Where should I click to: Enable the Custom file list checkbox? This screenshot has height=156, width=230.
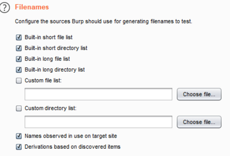coord(19,81)
